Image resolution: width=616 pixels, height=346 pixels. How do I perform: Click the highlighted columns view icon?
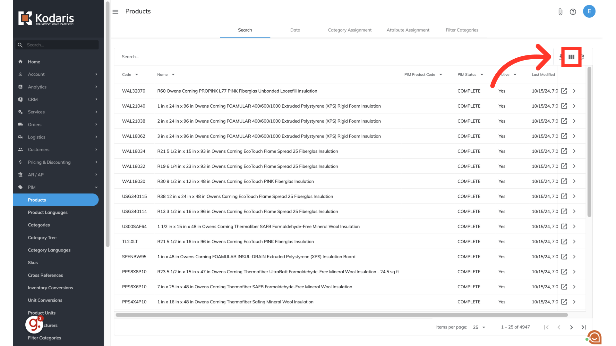click(x=571, y=57)
